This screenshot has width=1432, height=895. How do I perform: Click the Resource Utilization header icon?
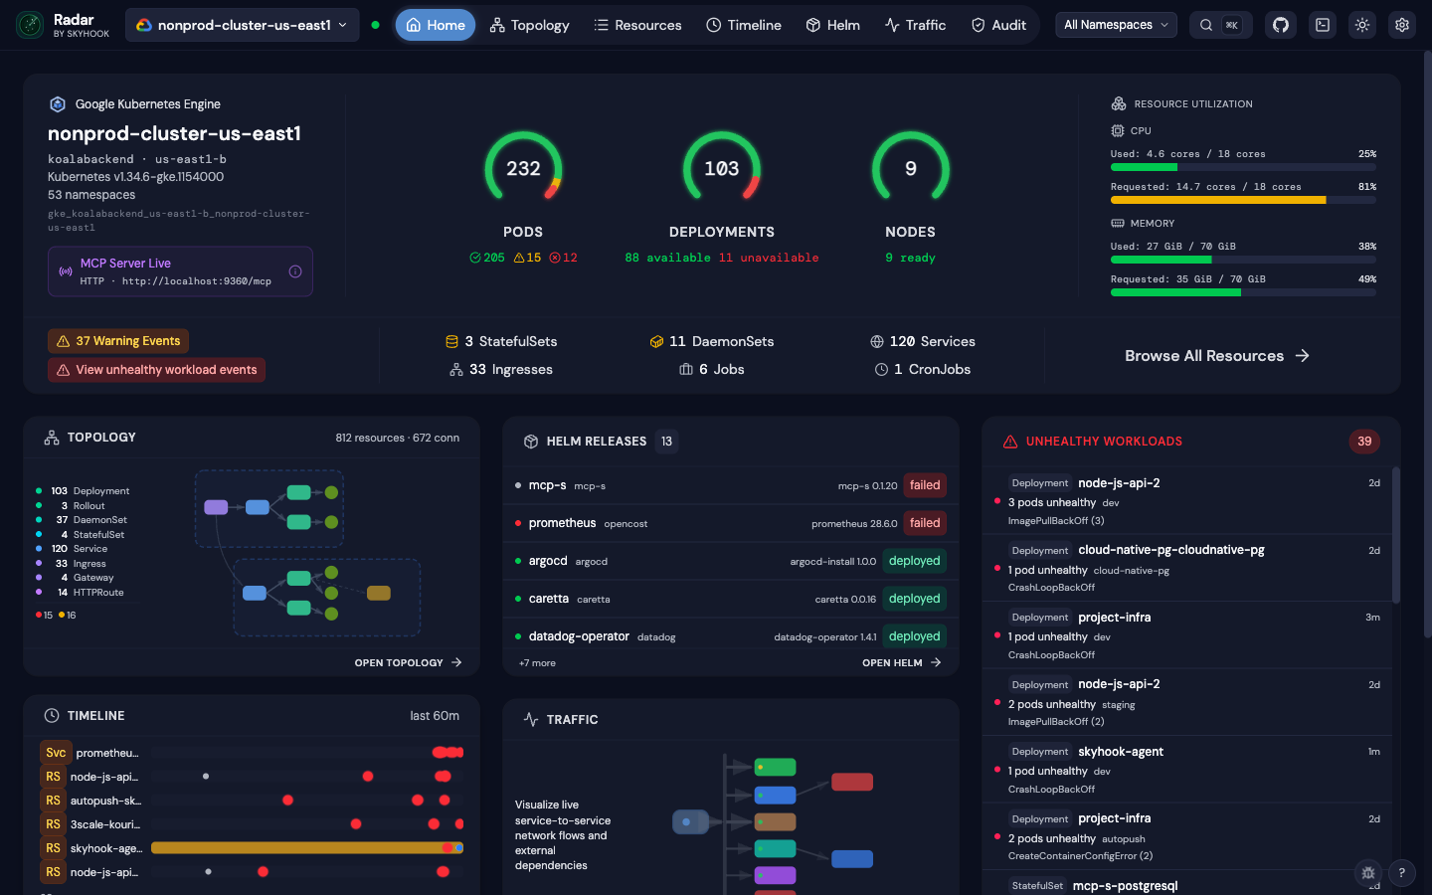pyautogui.click(x=1119, y=103)
